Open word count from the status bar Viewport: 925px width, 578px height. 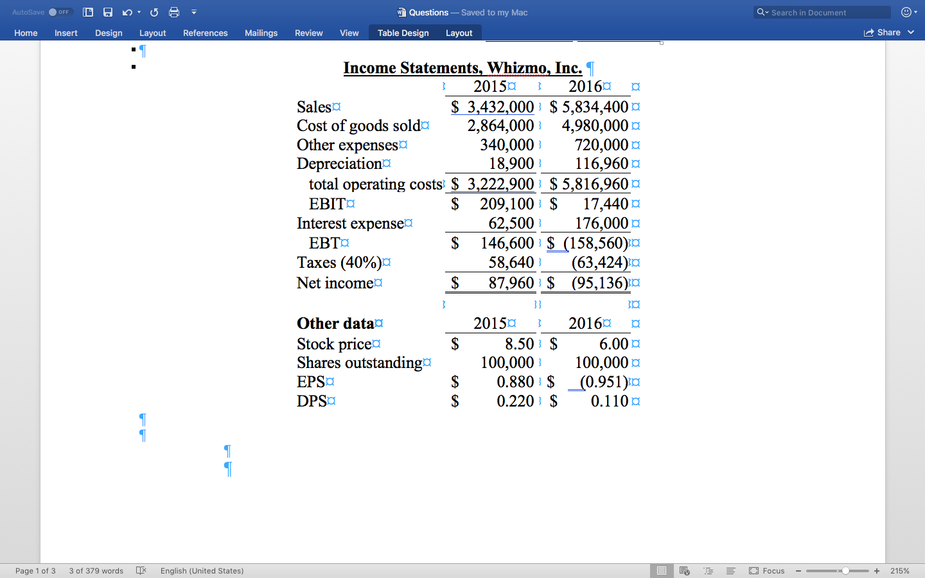click(96, 570)
